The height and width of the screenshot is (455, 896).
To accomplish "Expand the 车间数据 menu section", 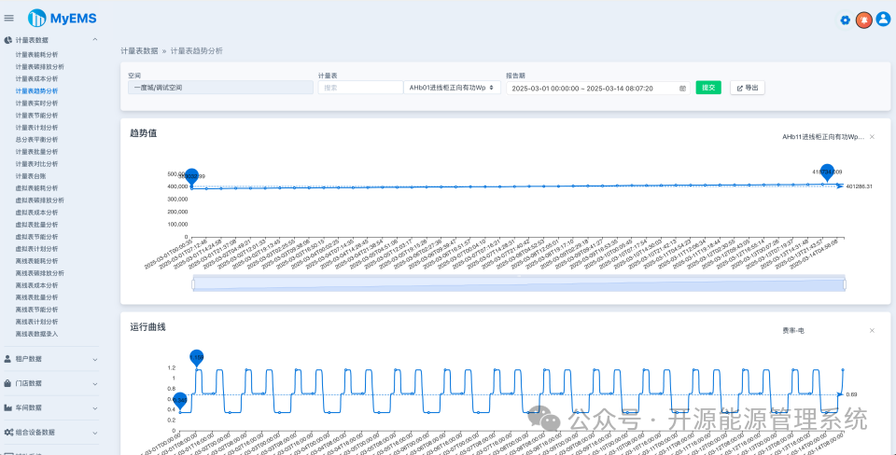I will [x=50, y=407].
